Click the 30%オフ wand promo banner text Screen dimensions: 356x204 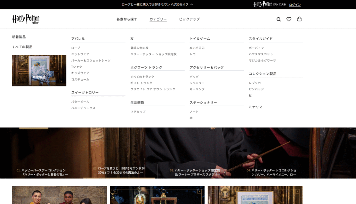tap(155, 4)
